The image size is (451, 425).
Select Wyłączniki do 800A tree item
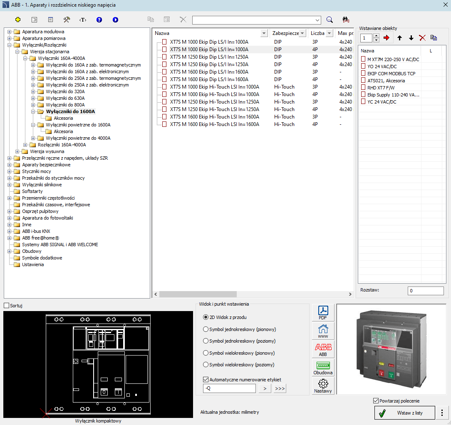tap(65, 105)
